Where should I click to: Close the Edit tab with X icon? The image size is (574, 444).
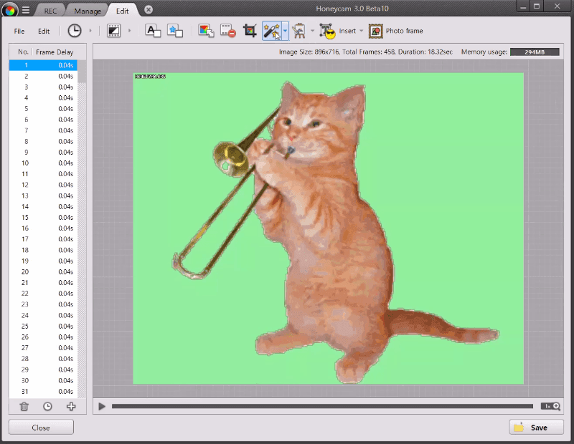coord(149,10)
